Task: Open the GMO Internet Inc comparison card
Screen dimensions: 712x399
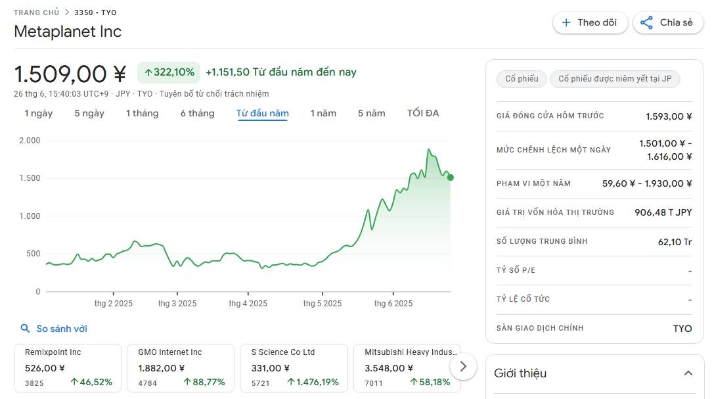Action: 181,368
